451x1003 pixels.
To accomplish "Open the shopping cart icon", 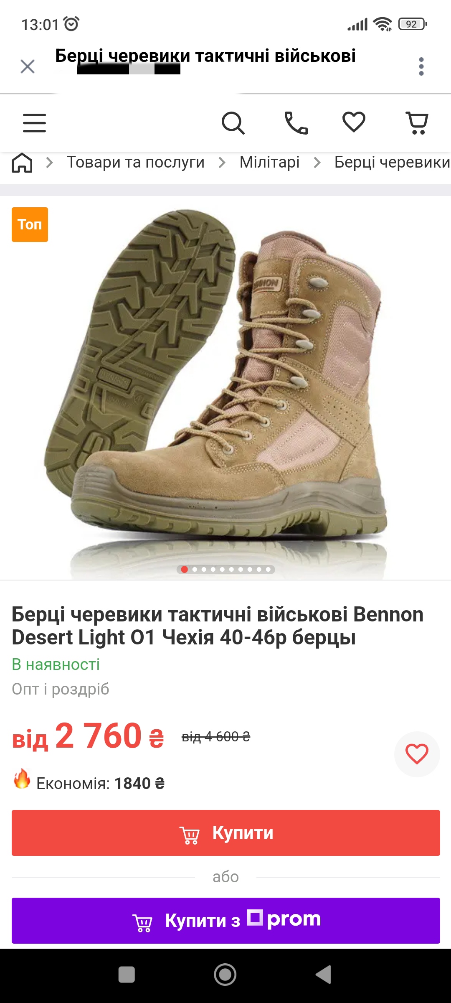I will point(417,123).
